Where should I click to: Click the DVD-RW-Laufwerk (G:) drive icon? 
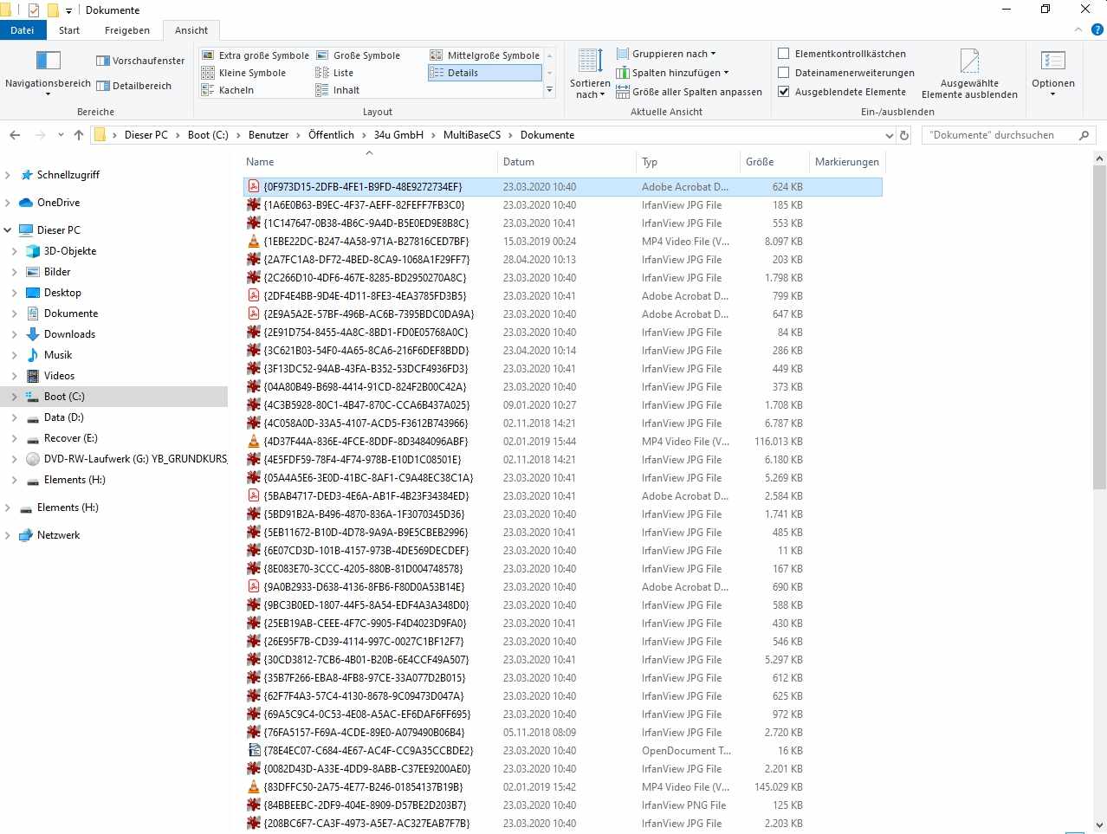(x=33, y=459)
